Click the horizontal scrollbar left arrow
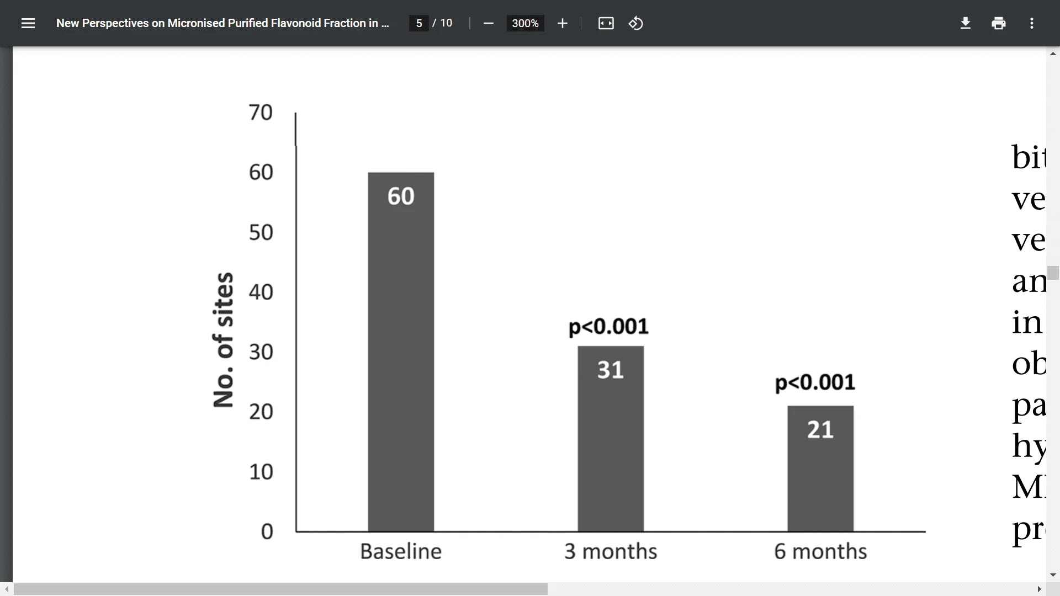Image resolution: width=1060 pixels, height=596 pixels. (6, 589)
